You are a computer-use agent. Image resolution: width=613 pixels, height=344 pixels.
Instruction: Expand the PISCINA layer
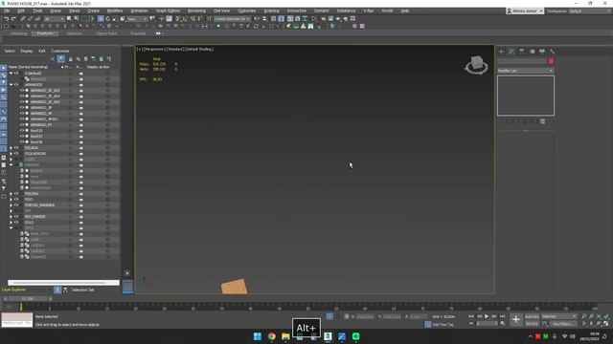[x=11, y=193]
